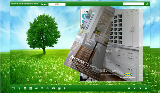Open the www.flashbookmaker.com link
This screenshot has height=93, width=160.
click(25, 4)
